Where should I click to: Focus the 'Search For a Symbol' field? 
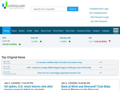pyautogui.click(x=48, y=9)
